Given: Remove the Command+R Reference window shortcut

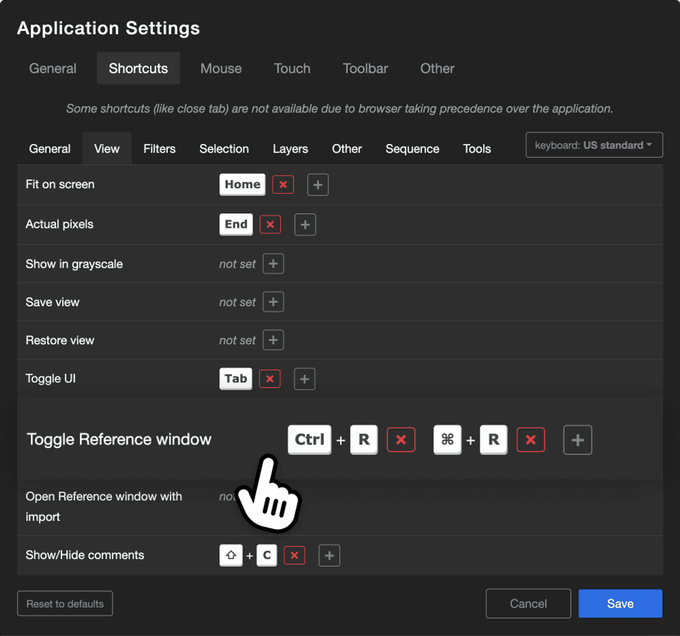Looking at the screenshot, I should coord(530,440).
